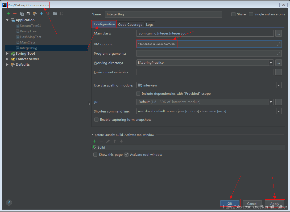The height and width of the screenshot is (212, 290).
Task: Open the Working directory dropdown
Action: click(x=271, y=63)
